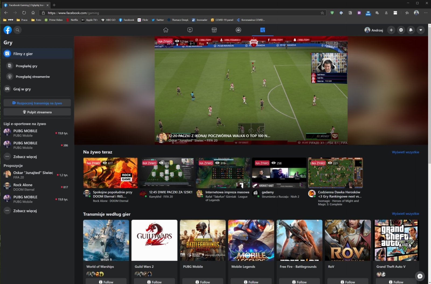This screenshot has width=431, height=284.
Task: Open the DOOM Eternal Rock Game stream thumbnail
Action: coord(110,173)
